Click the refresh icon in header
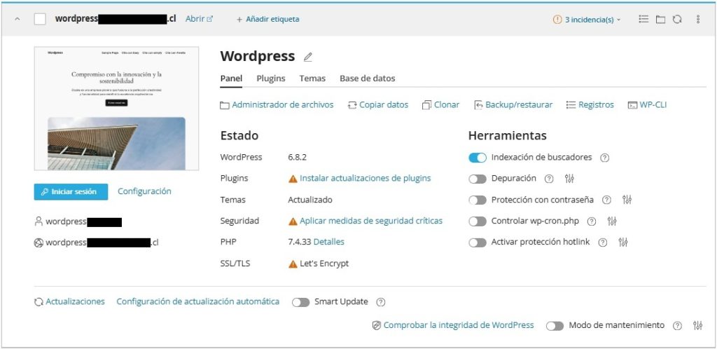 pyautogui.click(x=677, y=19)
